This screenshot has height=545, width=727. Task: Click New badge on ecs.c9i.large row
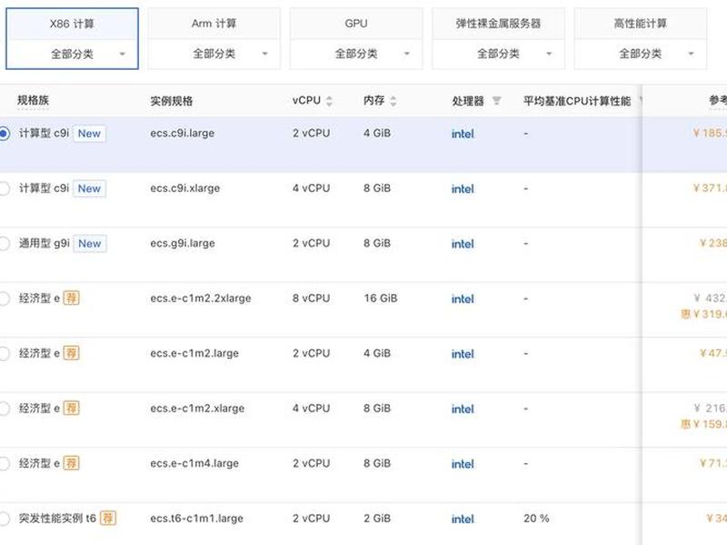tap(89, 134)
